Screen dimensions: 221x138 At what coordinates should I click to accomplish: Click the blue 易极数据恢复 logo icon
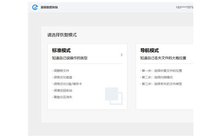35,7
